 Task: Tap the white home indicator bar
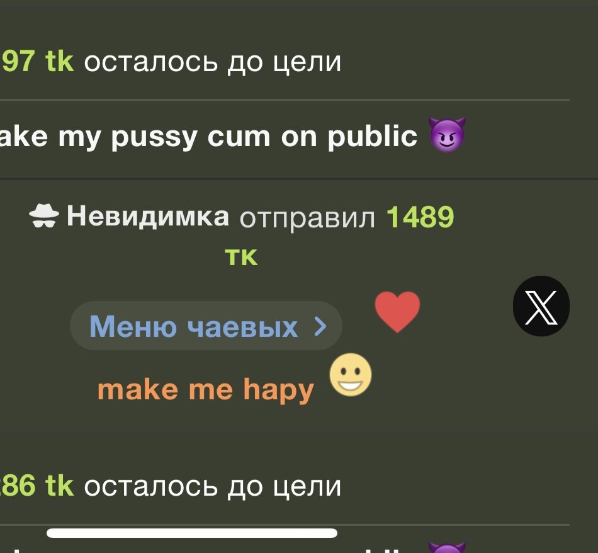point(192,533)
